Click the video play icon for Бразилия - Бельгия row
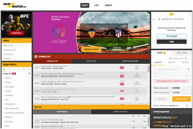 (122, 81)
